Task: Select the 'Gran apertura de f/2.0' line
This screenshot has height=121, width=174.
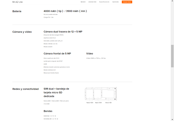Action: pyautogui.click(x=51, y=58)
